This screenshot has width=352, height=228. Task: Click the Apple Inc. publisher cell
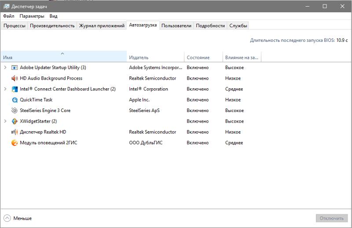(x=139, y=100)
